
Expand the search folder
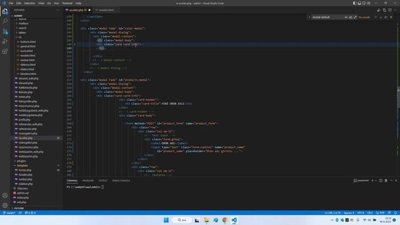pos(22,28)
